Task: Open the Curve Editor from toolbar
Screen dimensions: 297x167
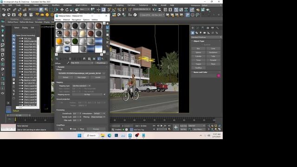Action: [181, 10]
